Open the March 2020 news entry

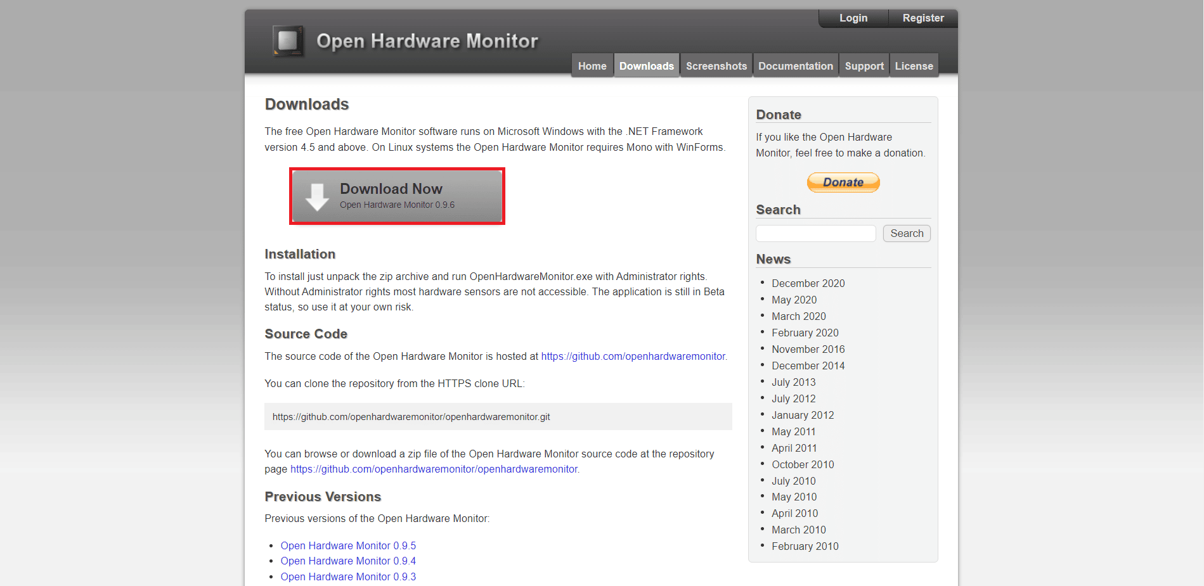(x=799, y=316)
